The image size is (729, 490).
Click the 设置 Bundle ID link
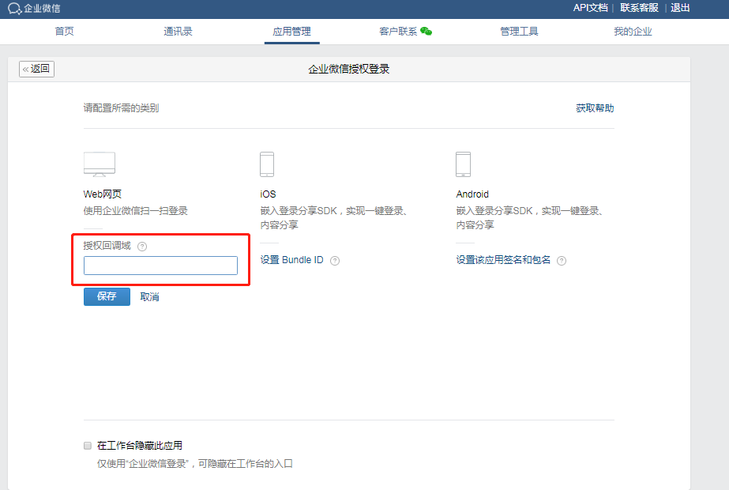tap(291, 260)
